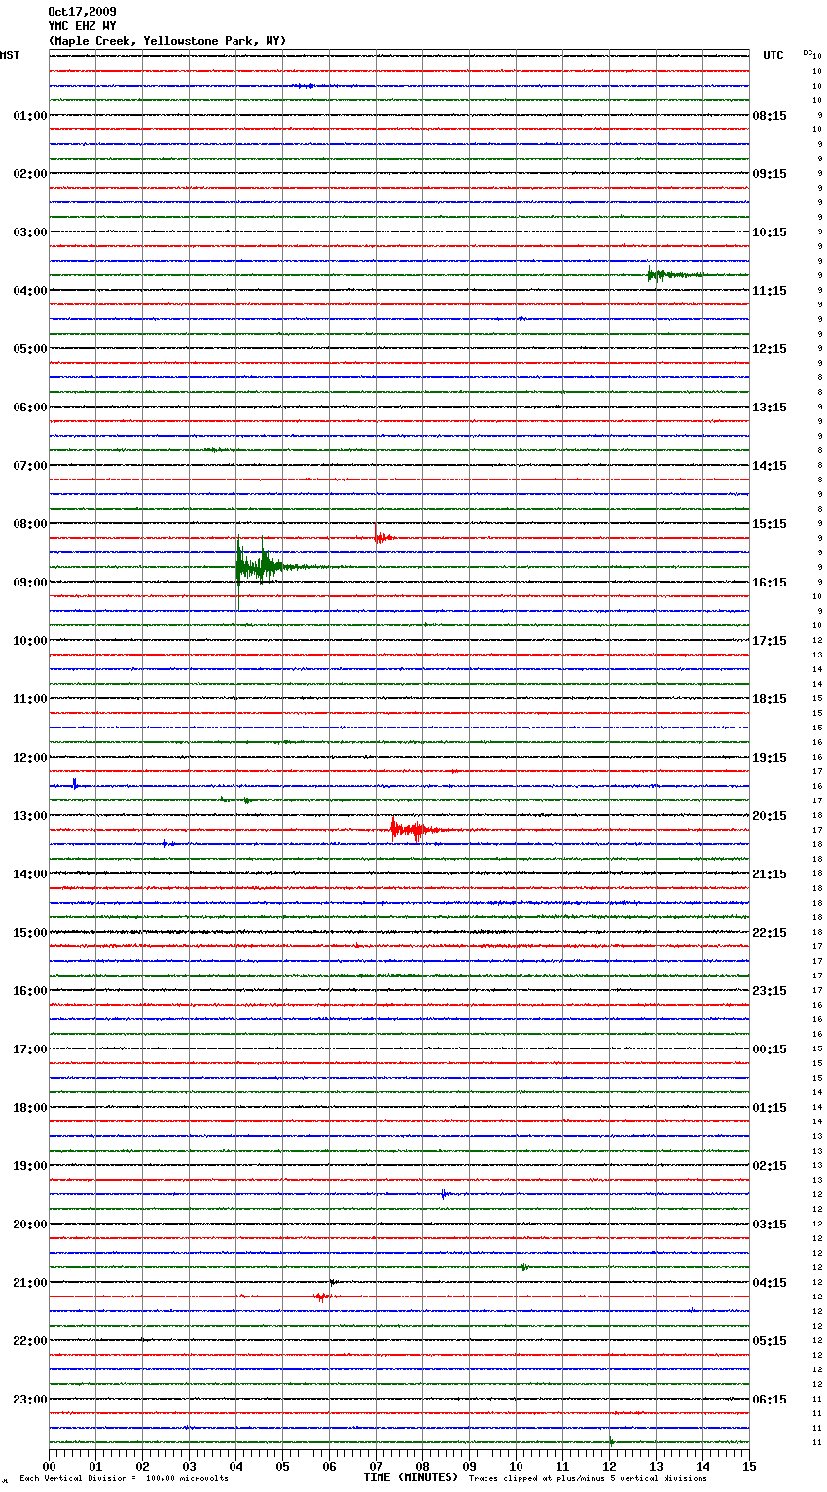Image resolution: width=827 pixels, height=1492 pixels.
Task: Click the small red event below 08:00
Action: 383,537
